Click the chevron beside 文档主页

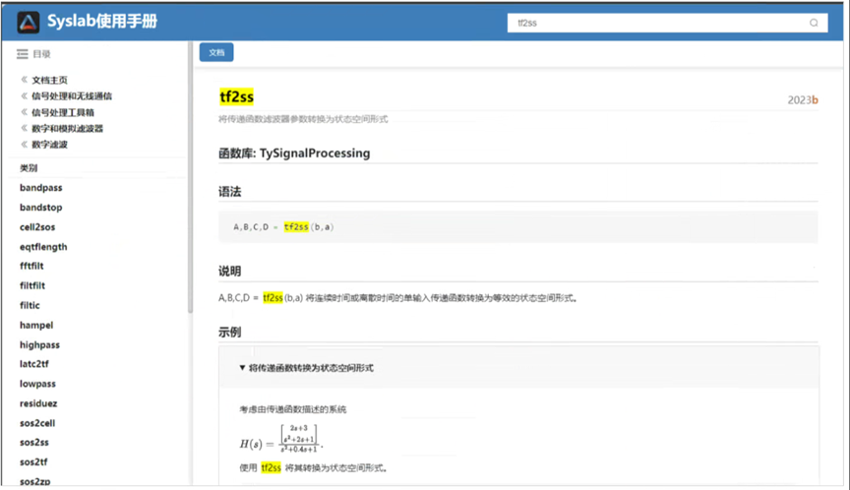(x=24, y=80)
